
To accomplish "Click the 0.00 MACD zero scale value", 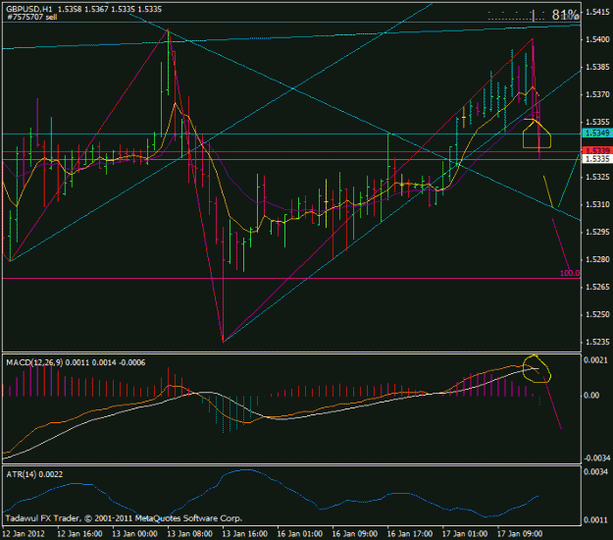I will pos(591,396).
